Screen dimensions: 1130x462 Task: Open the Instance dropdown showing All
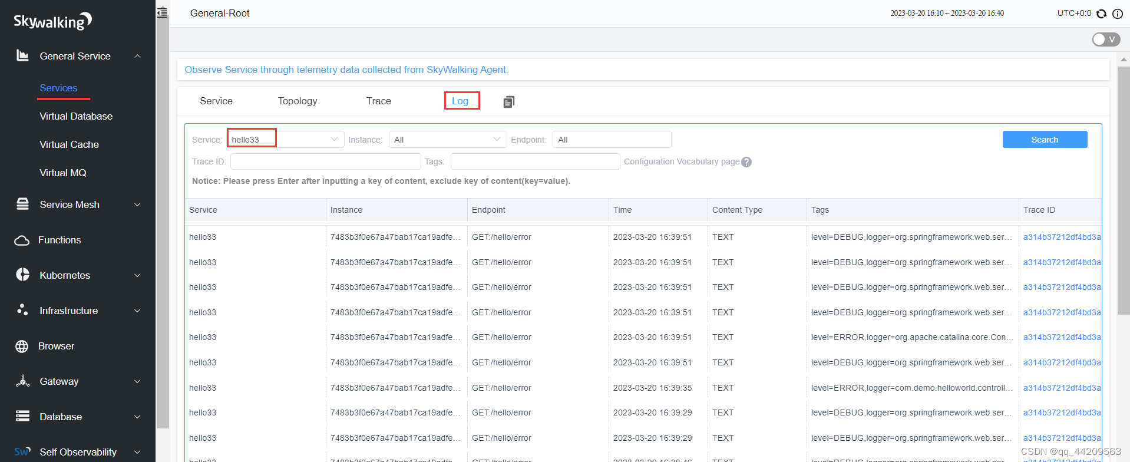[x=447, y=139]
